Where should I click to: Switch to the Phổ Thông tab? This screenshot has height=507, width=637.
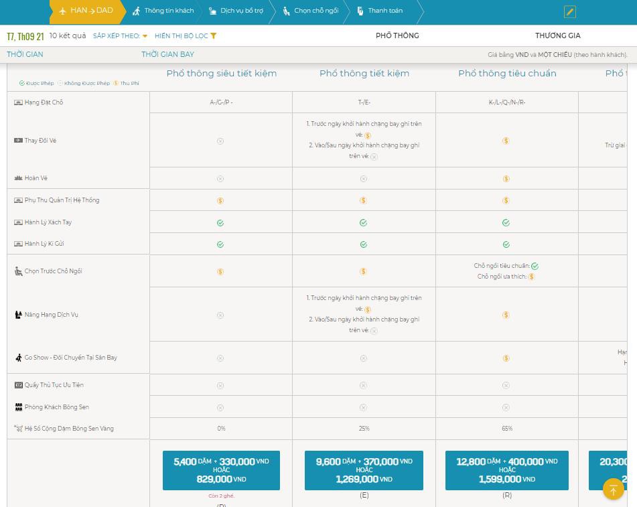pyautogui.click(x=397, y=35)
